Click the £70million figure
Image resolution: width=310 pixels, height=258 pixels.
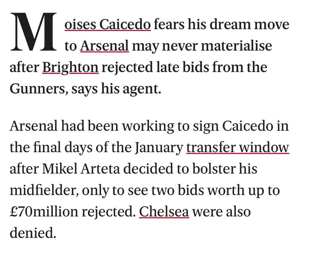(x=44, y=212)
